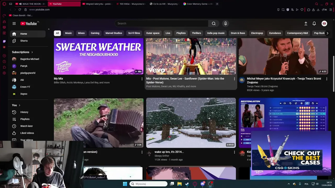Open Shorts in the sidebar
This screenshot has width=335, height=188.
pos(28,41)
